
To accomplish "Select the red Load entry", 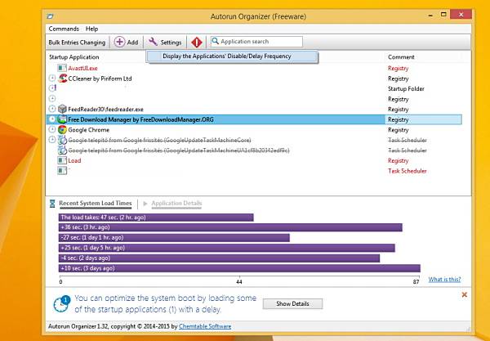I will pyautogui.click(x=74, y=160).
